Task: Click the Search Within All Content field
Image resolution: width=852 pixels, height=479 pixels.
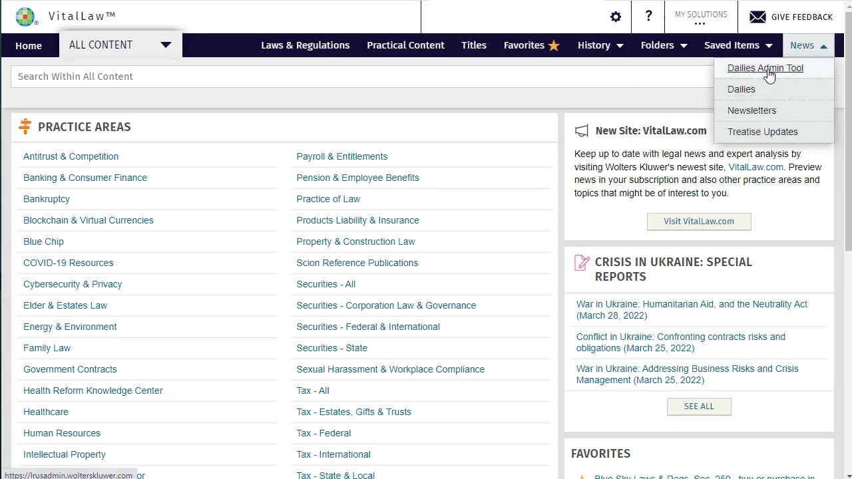Action: click(362, 77)
